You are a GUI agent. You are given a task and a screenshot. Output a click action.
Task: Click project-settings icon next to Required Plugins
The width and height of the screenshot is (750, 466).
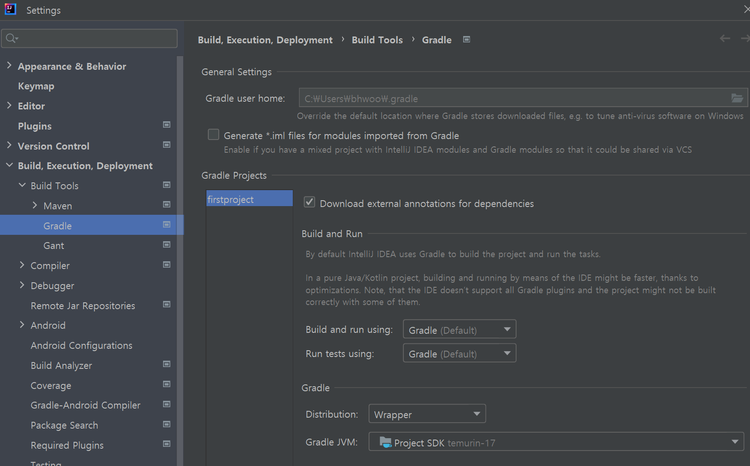coord(167,444)
